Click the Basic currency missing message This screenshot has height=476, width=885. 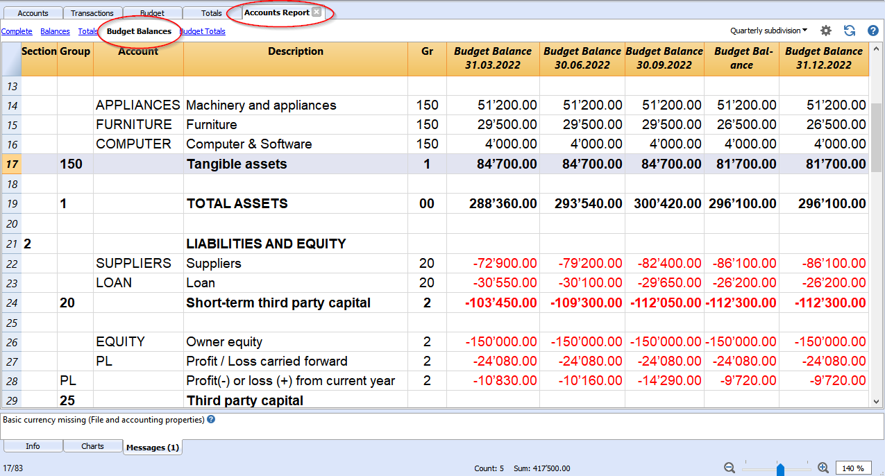tap(103, 420)
